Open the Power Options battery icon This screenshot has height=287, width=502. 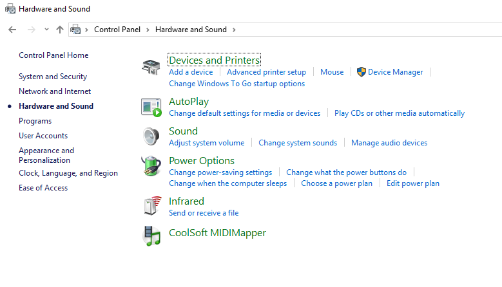[x=151, y=166]
